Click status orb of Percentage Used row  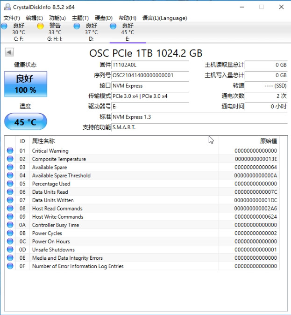[x=10, y=183]
